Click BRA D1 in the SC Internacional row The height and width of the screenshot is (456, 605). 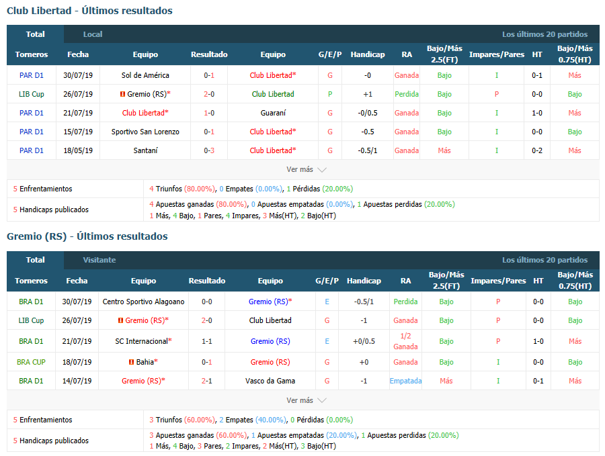pyautogui.click(x=31, y=341)
